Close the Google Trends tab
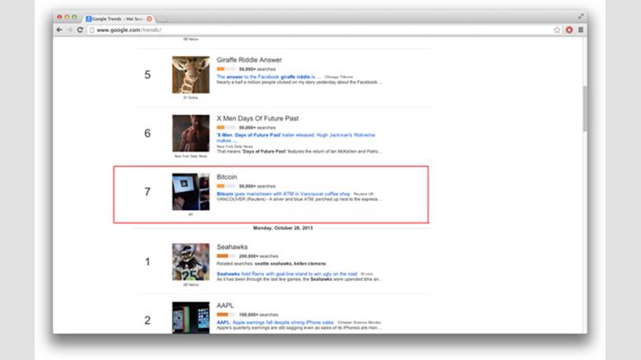641x360 pixels. [149, 19]
